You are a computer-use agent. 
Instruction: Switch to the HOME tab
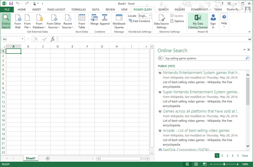click(x=22, y=9)
